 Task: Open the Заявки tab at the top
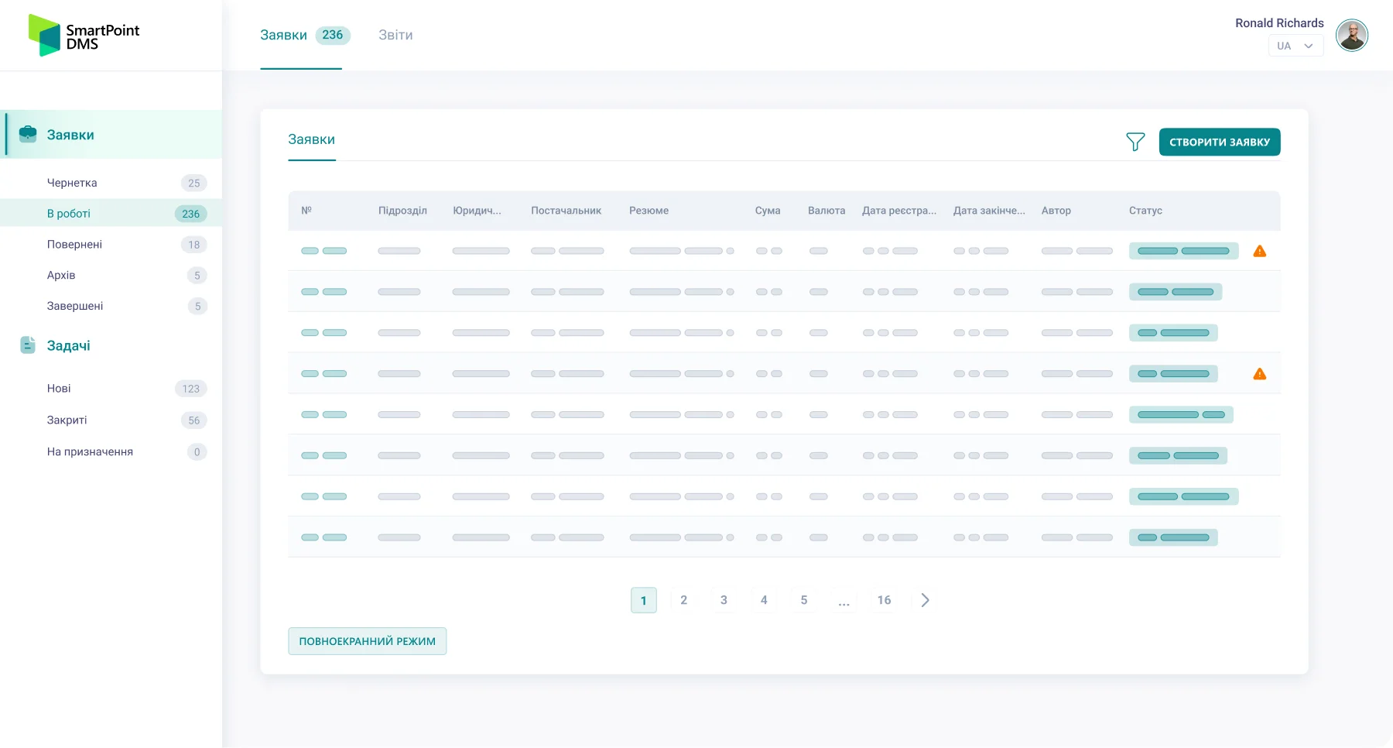284,34
